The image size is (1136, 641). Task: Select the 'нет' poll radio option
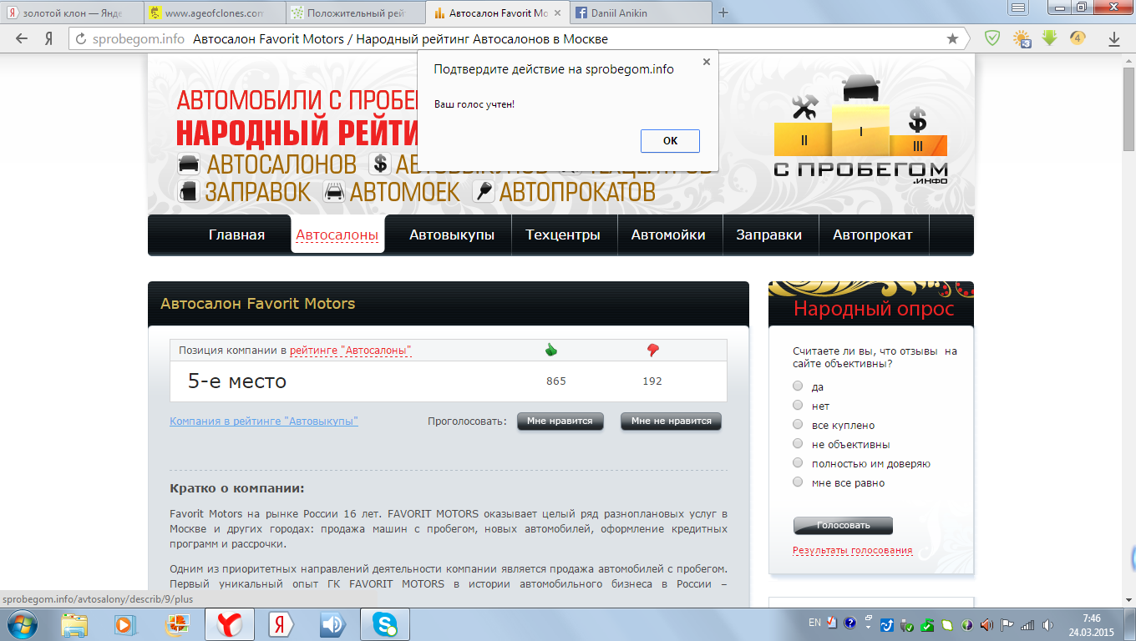coord(798,406)
